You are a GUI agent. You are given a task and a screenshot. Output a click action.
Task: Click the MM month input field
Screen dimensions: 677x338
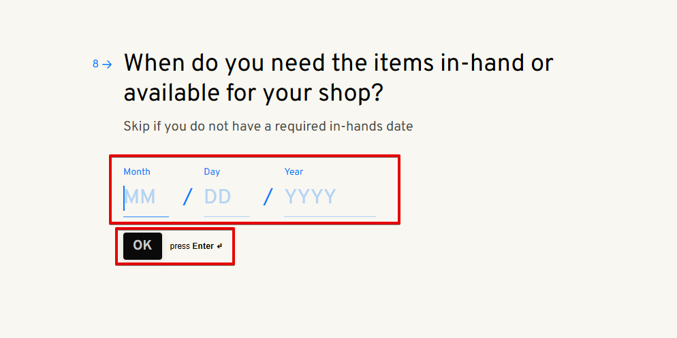tap(145, 197)
